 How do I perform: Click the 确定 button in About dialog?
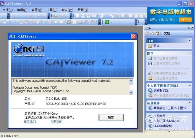(111, 117)
